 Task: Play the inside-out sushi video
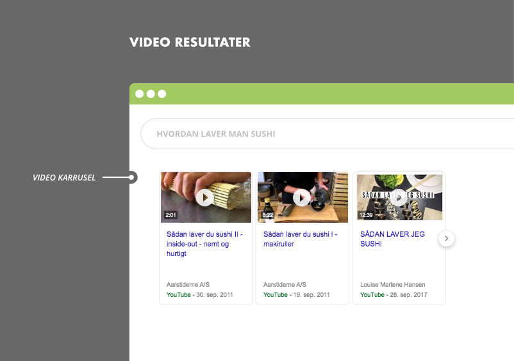click(205, 197)
